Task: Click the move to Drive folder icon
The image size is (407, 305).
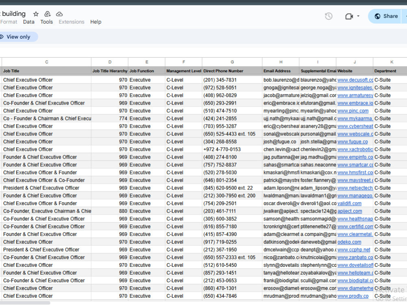Action: point(48,14)
